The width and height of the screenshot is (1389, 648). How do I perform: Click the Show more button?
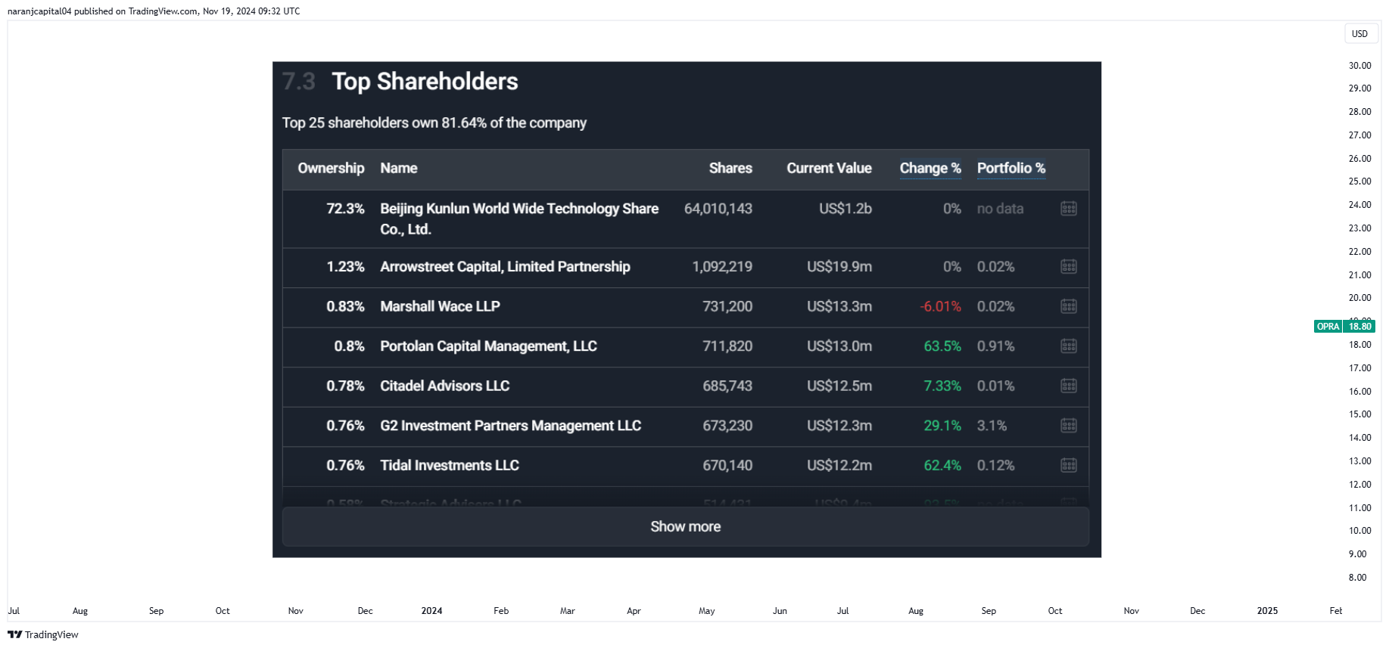click(x=685, y=526)
